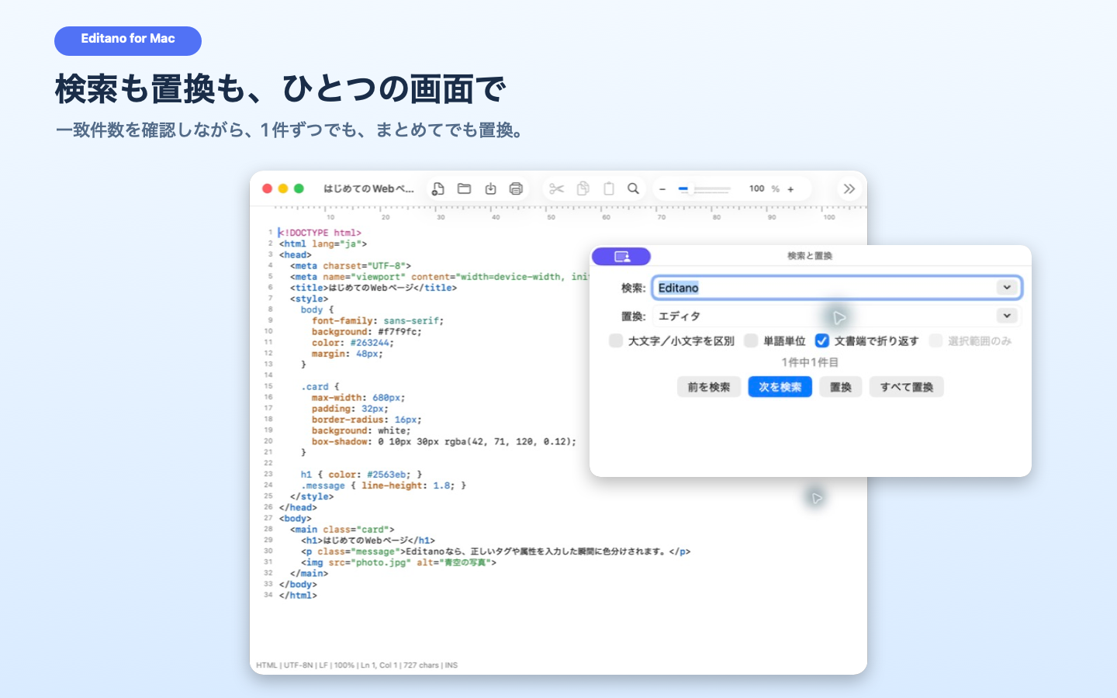
Task: Click the <main class="card"> line
Action: (x=342, y=530)
